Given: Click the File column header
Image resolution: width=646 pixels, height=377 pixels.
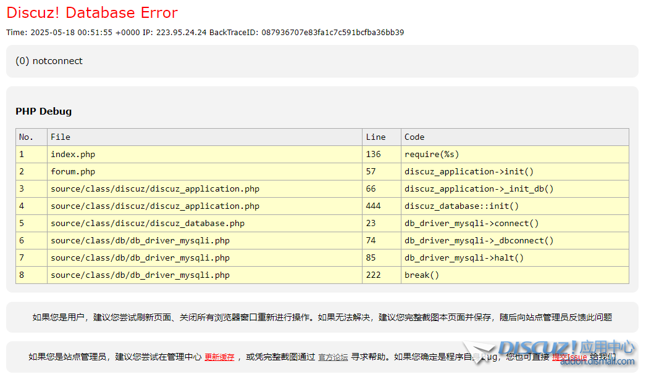Looking at the screenshot, I should (204, 137).
